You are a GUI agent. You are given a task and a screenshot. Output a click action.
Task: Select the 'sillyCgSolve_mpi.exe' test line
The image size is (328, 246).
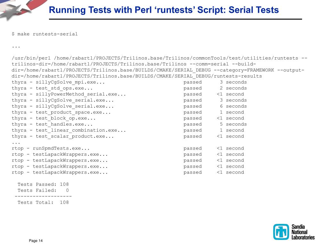point(129,82)
